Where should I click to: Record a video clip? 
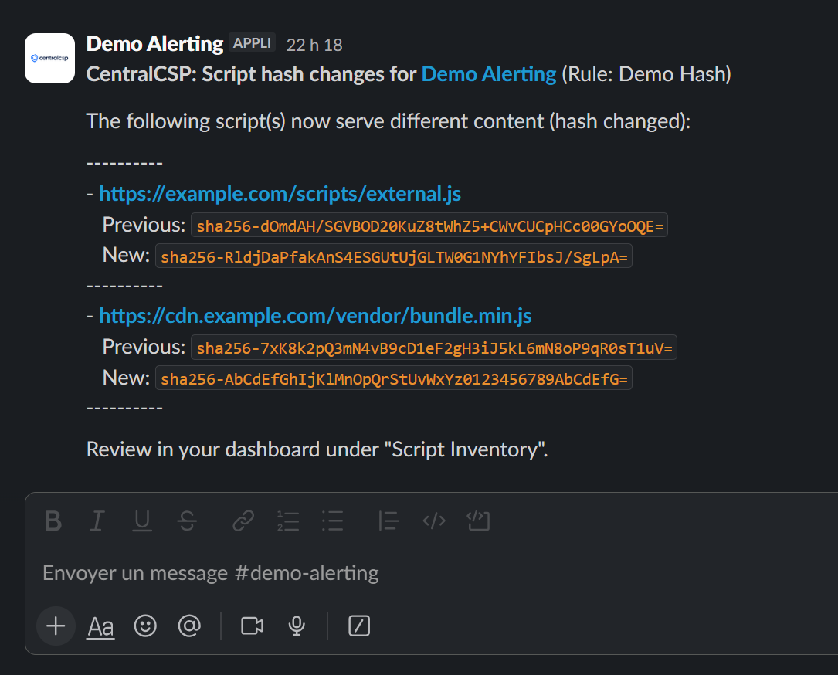click(x=250, y=626)
